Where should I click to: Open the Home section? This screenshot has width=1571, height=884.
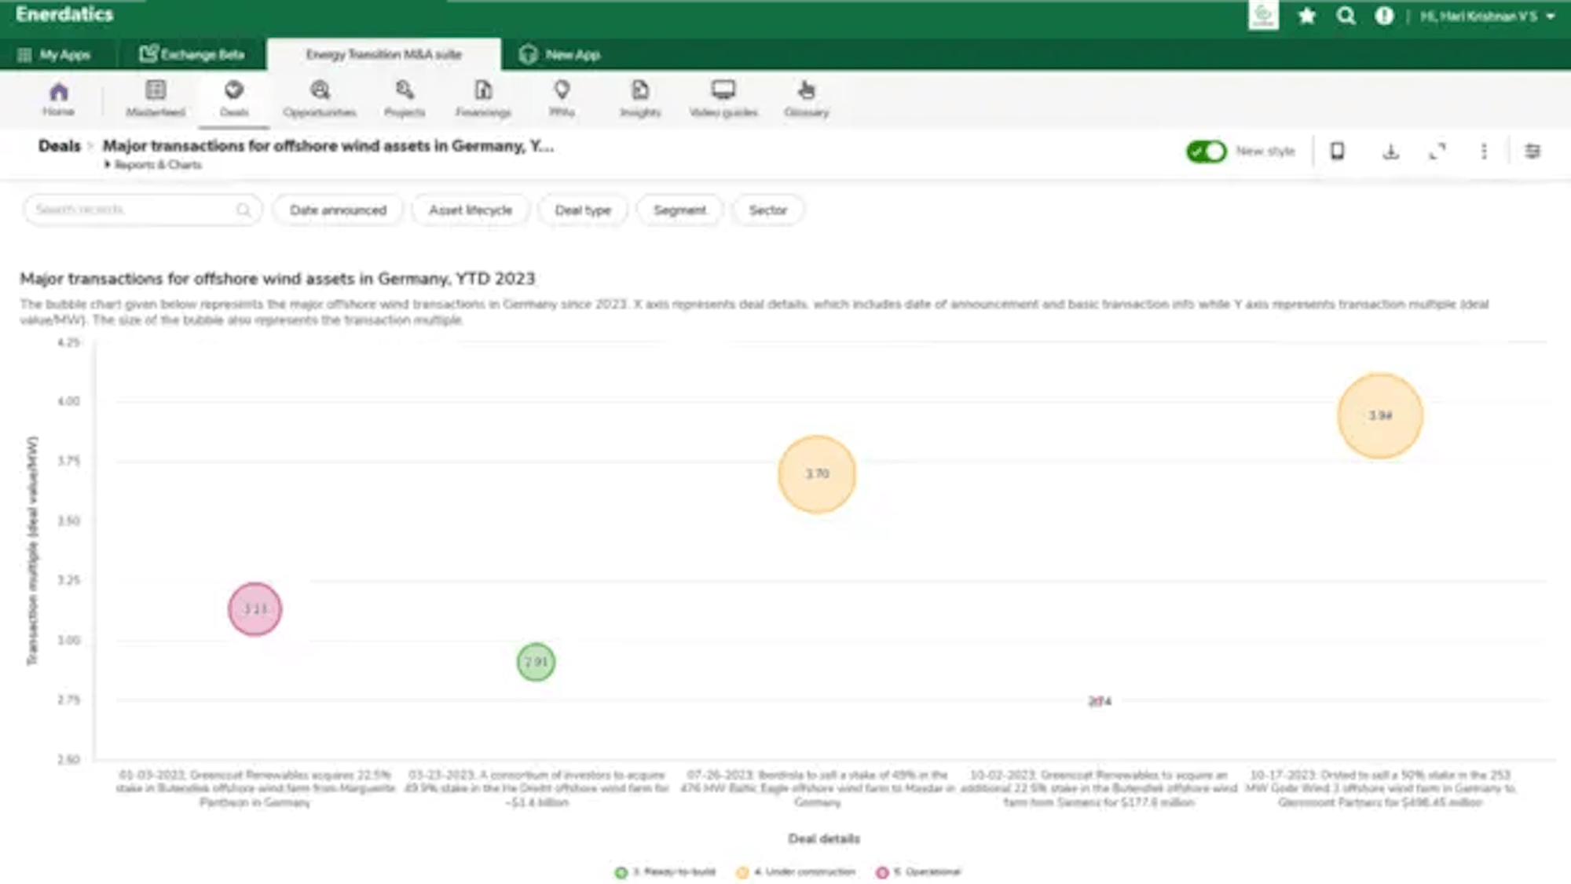click(x=58, y=99)
